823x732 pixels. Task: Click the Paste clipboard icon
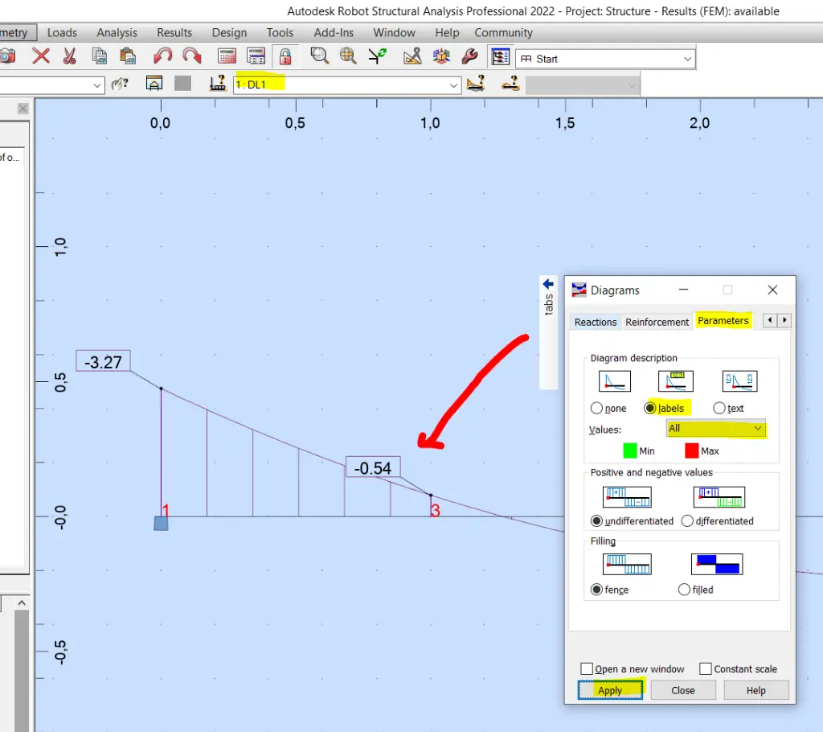(128, 56)
